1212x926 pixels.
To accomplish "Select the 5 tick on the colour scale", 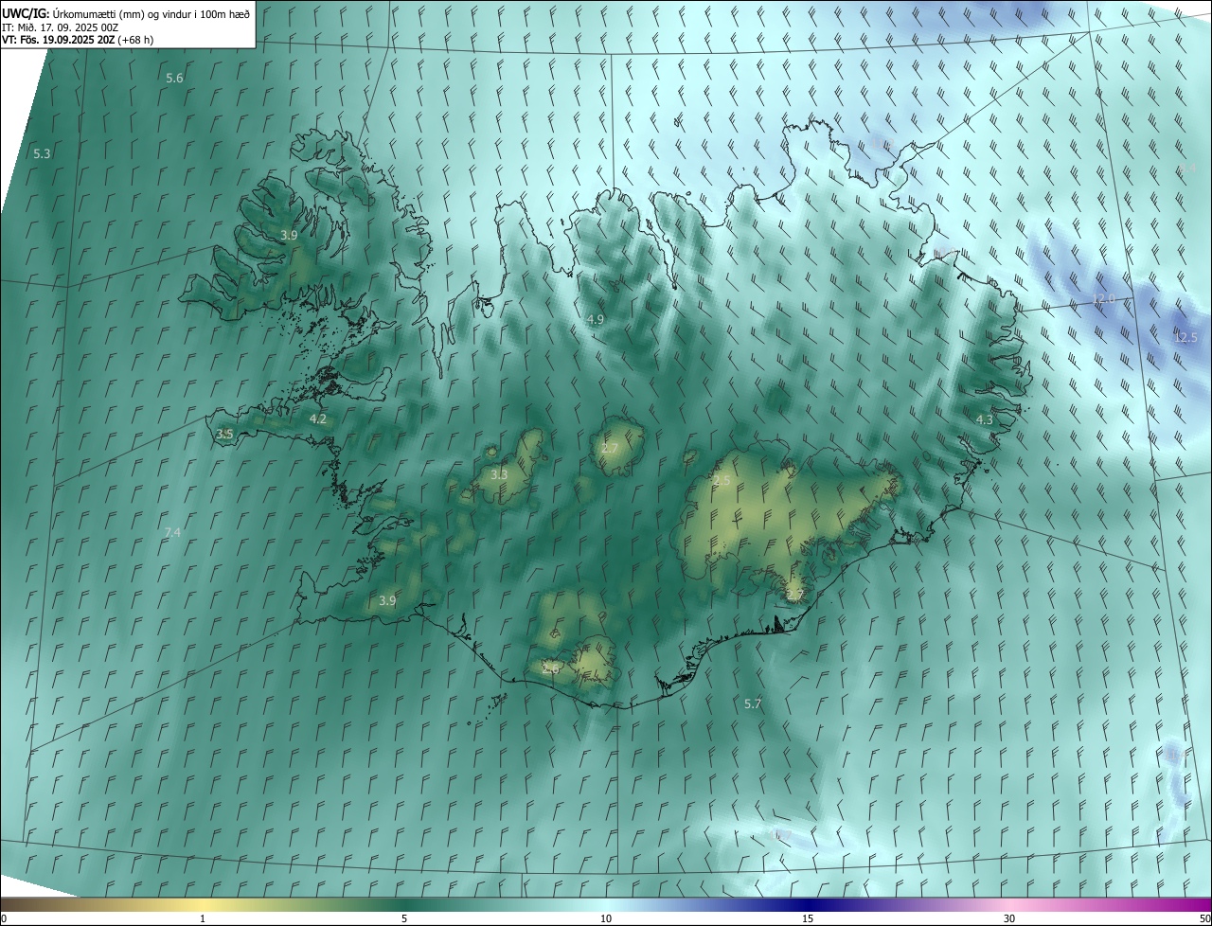I will (404, 918).
